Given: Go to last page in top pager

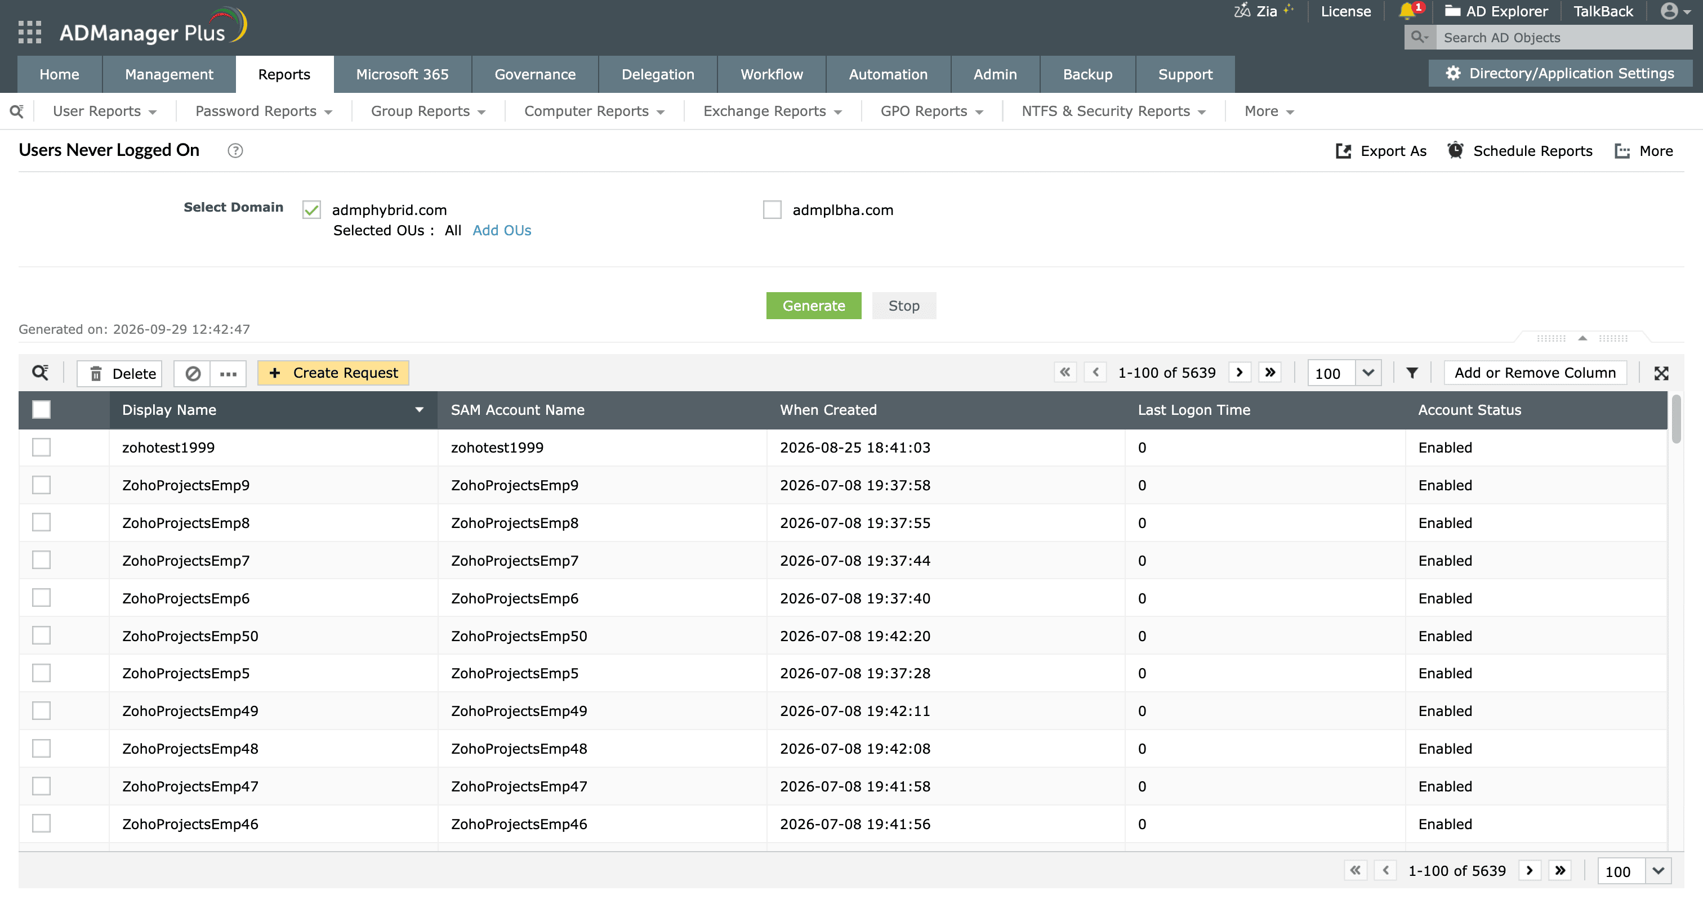Looking at the screenshot, I should [1270, 373].
